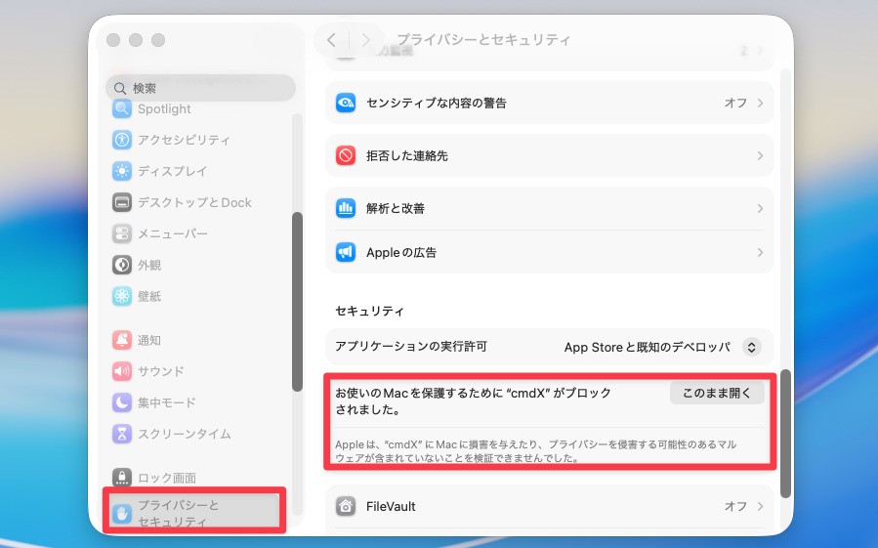Click the 解析と改善 label
The image size is (878, 548).
pyautogui.click(x=396, y=208)
